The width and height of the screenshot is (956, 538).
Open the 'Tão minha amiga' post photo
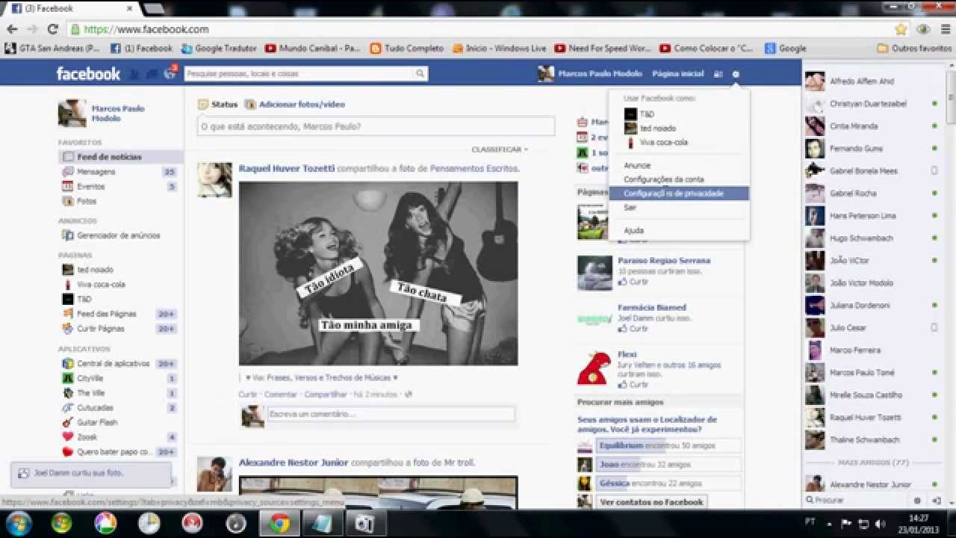pos(378,273)
